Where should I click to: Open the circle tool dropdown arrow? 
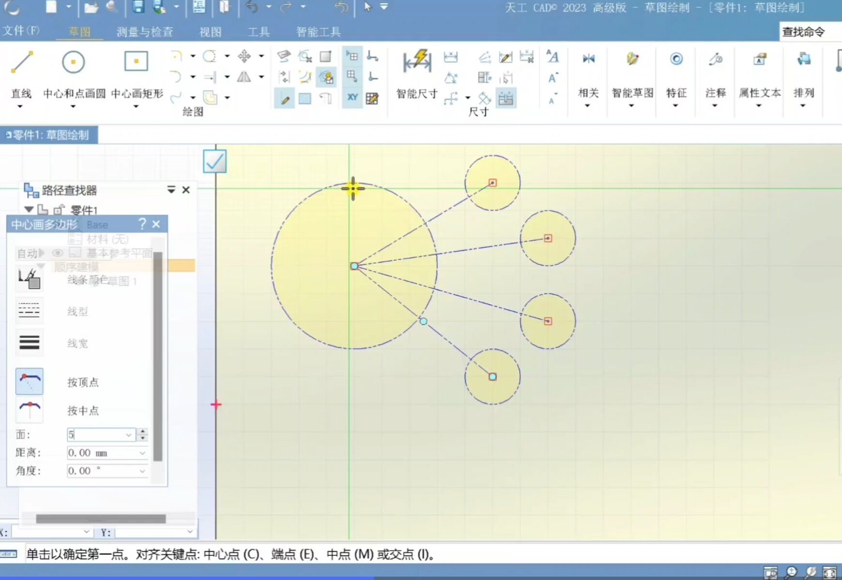pyautogui.click(x=73, y=107)
